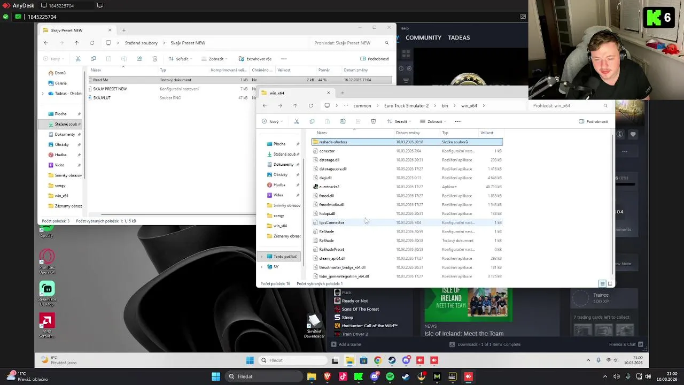Select reshade-shaders folder row
The image size is (684, 385).
click(407, 142)
